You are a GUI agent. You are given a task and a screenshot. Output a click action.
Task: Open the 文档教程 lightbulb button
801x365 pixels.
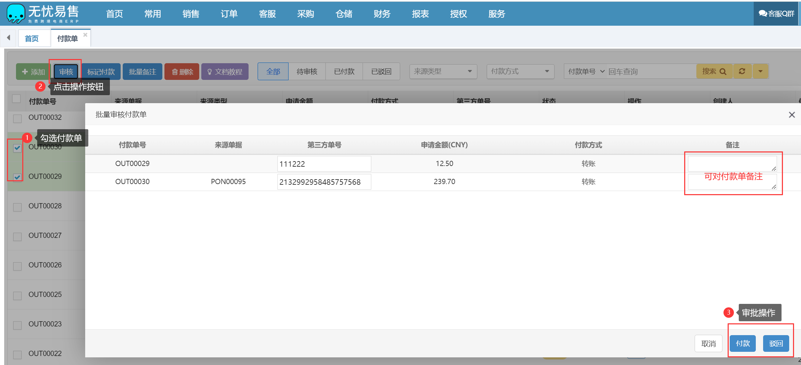225,72
